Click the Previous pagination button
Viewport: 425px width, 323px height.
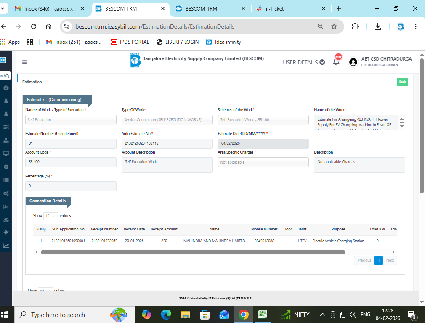tap(364, 260)
